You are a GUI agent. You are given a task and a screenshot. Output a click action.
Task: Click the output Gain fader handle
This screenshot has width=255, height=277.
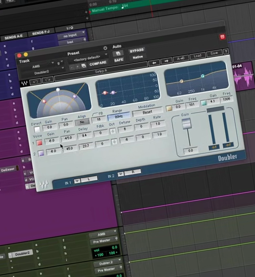[x=187, y=124]
